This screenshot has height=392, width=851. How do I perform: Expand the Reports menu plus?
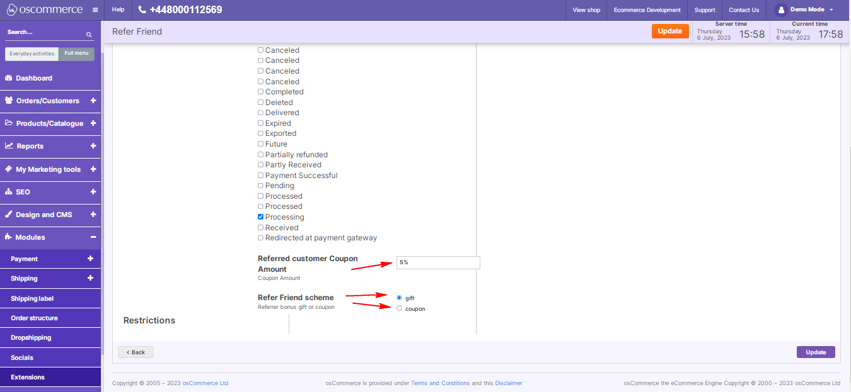click(x=93, y=146)
